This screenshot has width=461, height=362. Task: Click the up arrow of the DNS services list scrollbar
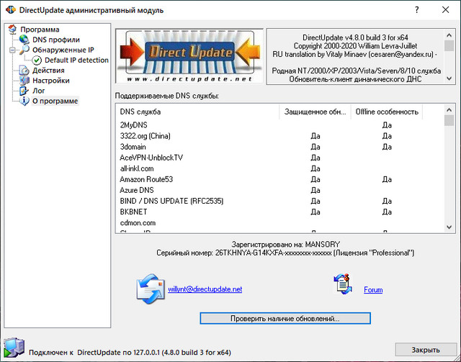449,110
